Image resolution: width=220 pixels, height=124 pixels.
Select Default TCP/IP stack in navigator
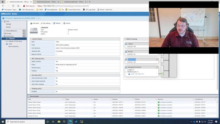15,41
